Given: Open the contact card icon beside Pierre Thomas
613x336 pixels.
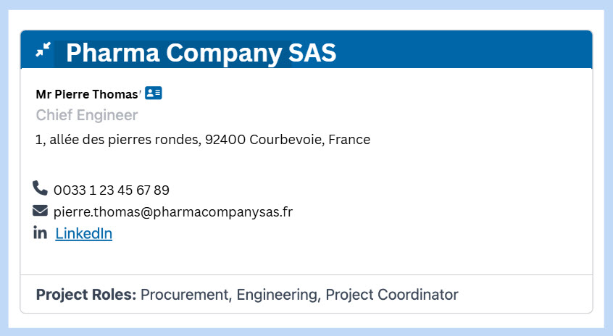Looking at the screenshot, I should point(153,93).
